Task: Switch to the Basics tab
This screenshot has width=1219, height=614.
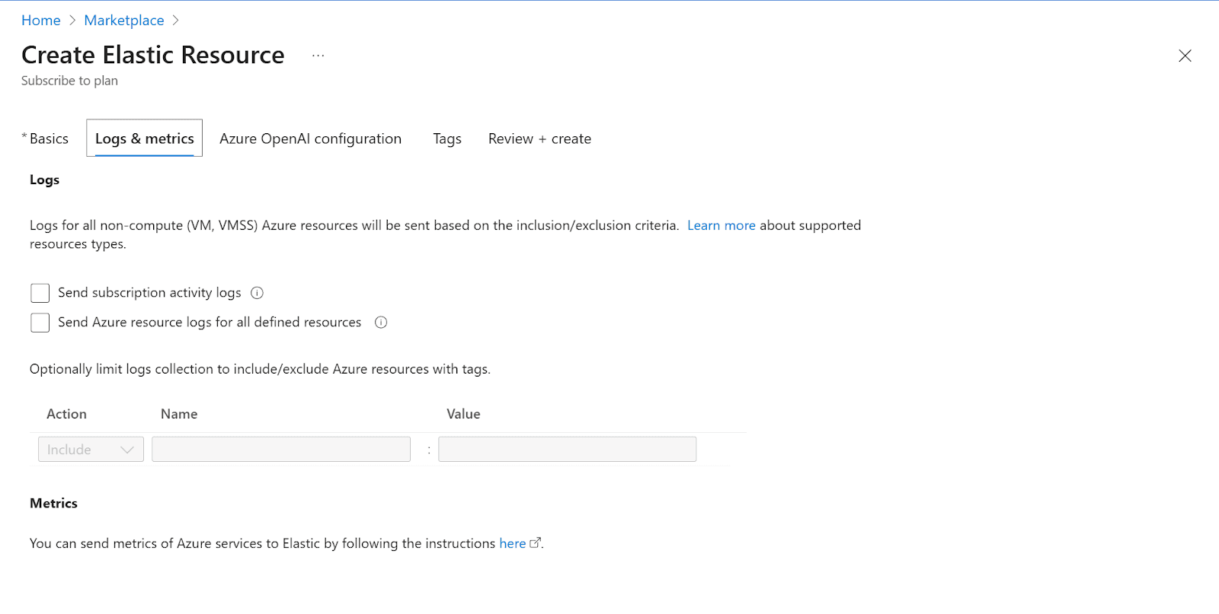Action: (49, 138)
